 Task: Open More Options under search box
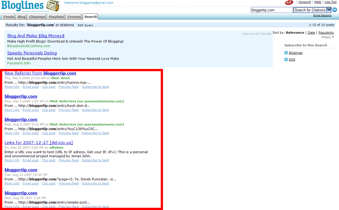(x=322, y=15)
